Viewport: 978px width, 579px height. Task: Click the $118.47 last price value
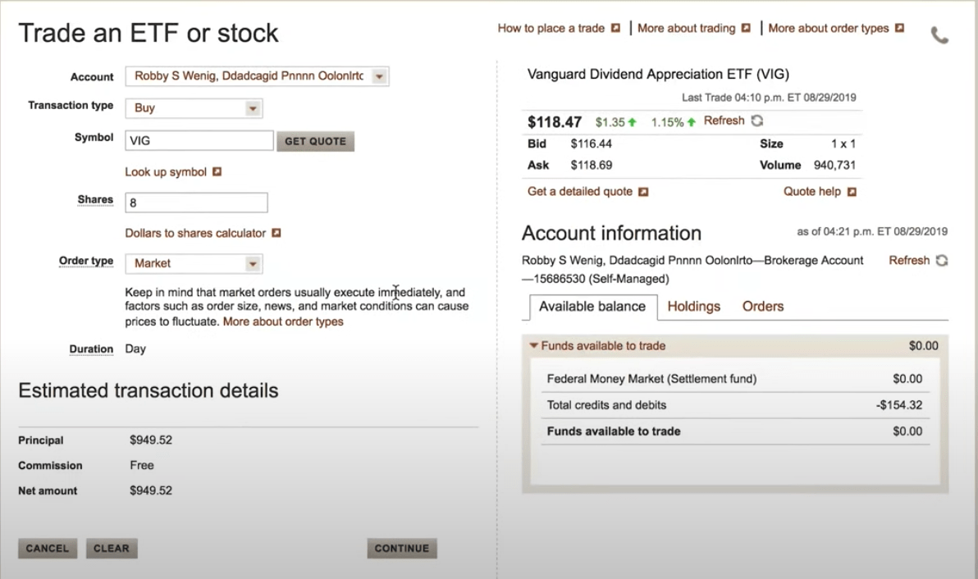point(555,122)
